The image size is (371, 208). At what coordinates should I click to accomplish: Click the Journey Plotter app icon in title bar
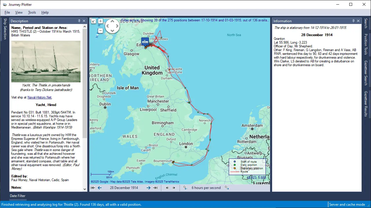click(x=5, y=5)
